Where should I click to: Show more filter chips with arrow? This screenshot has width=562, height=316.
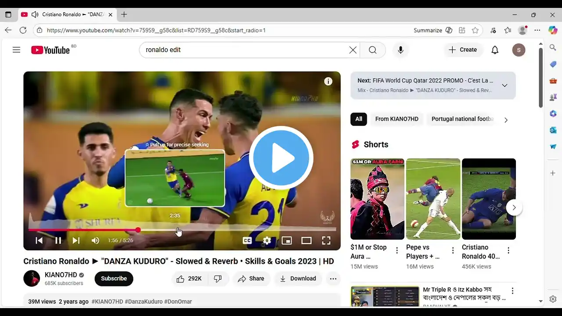(506, 120)
